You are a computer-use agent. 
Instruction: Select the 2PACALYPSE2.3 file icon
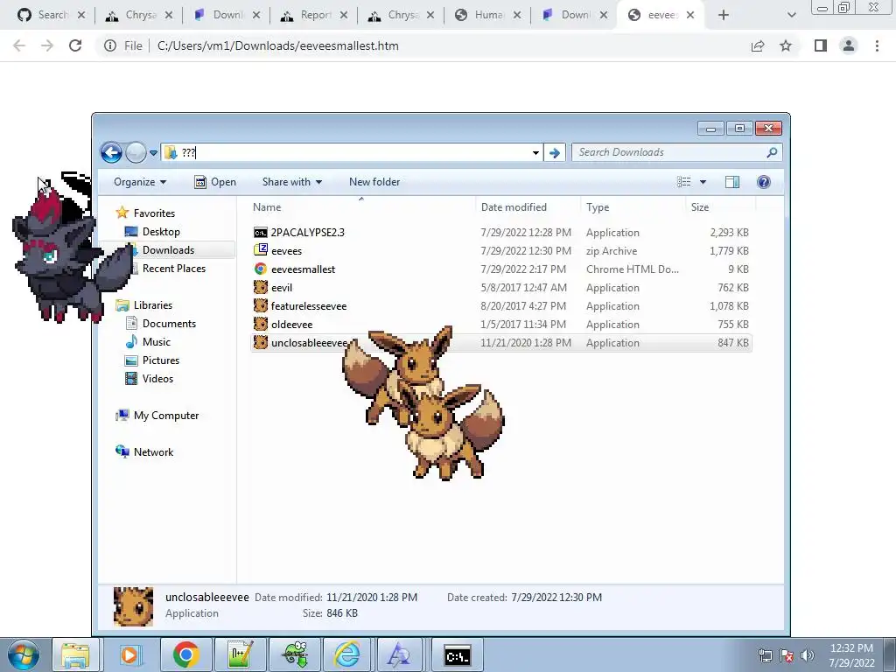coord(261,233)
